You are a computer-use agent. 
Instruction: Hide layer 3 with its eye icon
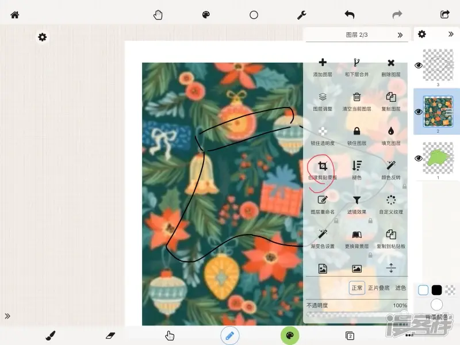click(419, 66)
